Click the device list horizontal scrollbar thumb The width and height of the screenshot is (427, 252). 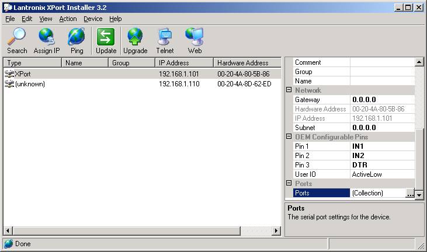(126, 231)
